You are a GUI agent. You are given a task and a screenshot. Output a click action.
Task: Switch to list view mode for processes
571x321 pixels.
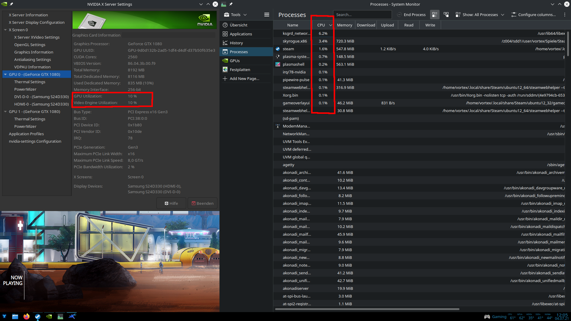pos(434,15)
